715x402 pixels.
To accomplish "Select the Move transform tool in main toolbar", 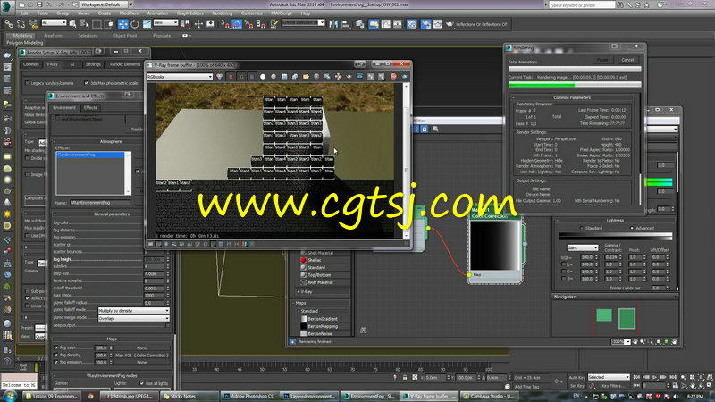I will coord(122,24).
